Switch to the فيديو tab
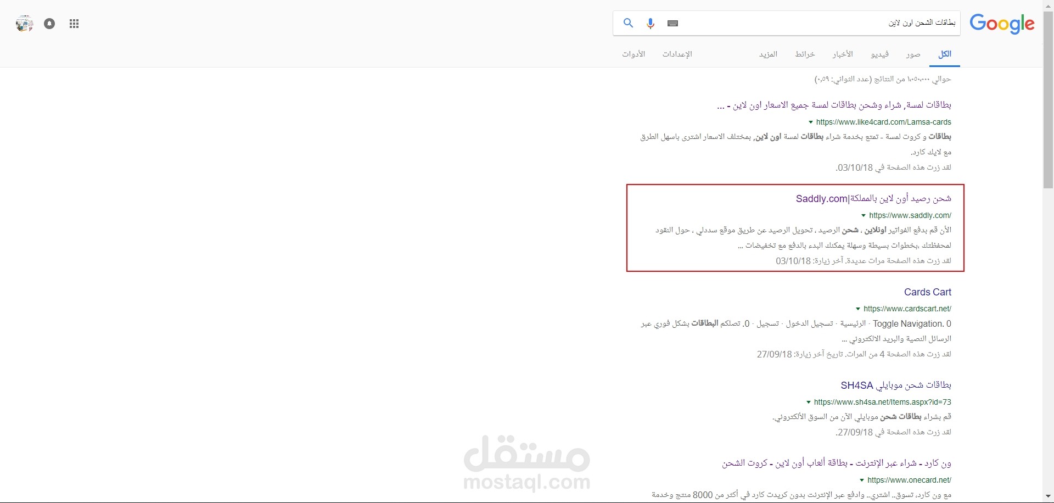 point(879,54)
